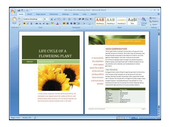Click the Grow Font icon
Viewport: 170px width, 127px height.
(52, 19)
